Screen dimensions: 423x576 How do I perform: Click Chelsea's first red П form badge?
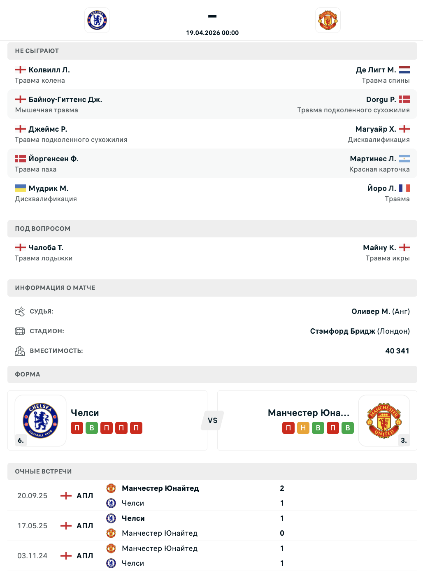coord(77,428)
